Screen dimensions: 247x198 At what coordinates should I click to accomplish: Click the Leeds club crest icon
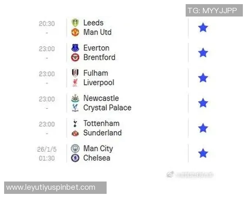pos(75,23)
